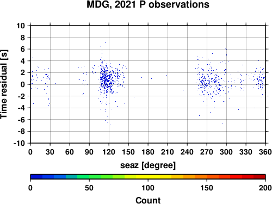Click x-axis tick label '270'
Image resolution: width=272 pixels, height=204 pixels.
coord(207,152)
